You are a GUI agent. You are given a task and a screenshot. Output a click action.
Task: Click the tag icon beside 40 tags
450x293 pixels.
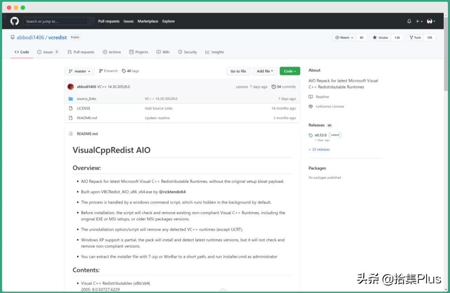click(124, 71)
